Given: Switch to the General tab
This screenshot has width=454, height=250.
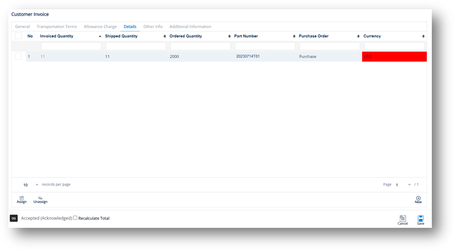Looking at the screenshot, I should pos(22,26).
